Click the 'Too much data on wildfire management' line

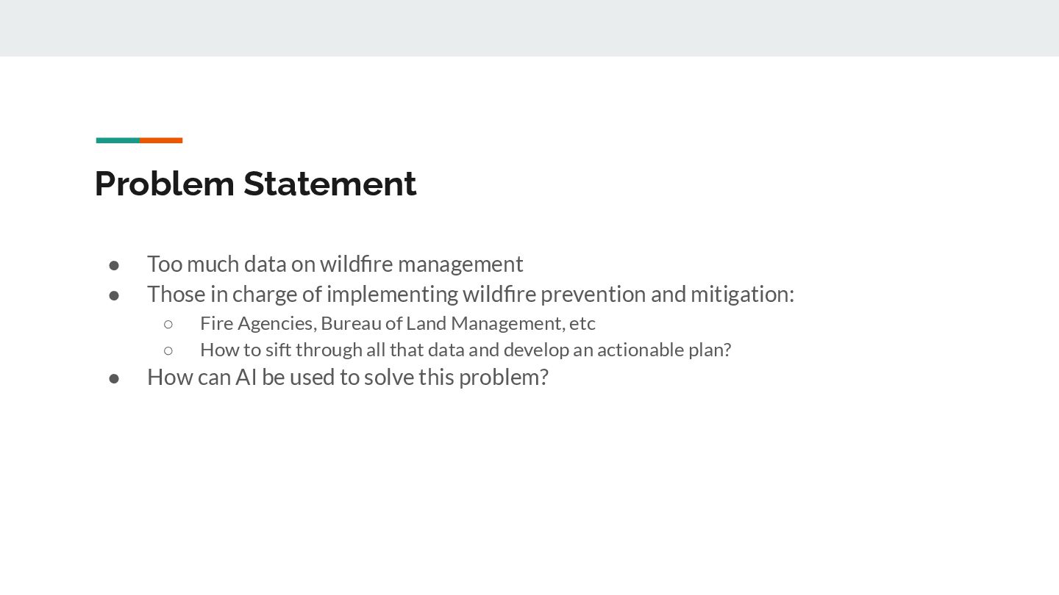pyautogui.click(x=335, y=264)
